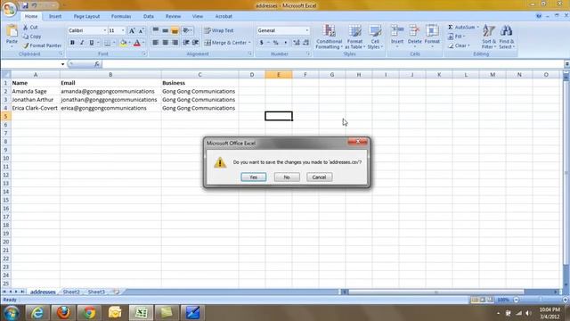
Task: Toggle Italic formatting
Action: pyautogui.click(x=82, y=43)
